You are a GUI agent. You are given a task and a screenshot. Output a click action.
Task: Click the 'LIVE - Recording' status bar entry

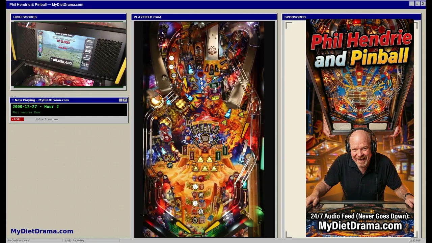[75, 240]
